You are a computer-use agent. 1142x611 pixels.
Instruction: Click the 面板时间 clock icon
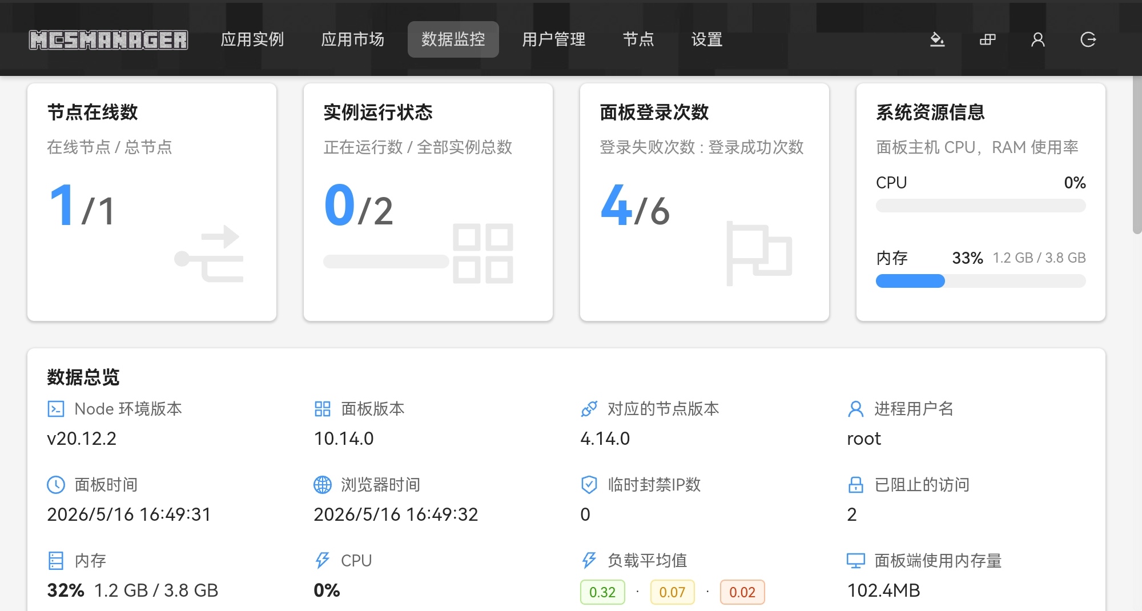tap(56, 485)
